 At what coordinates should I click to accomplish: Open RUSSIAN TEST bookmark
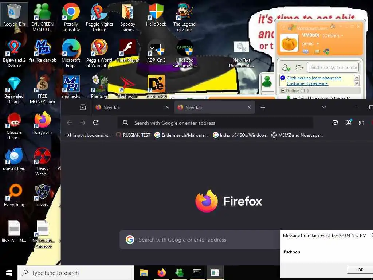(133, 135)
